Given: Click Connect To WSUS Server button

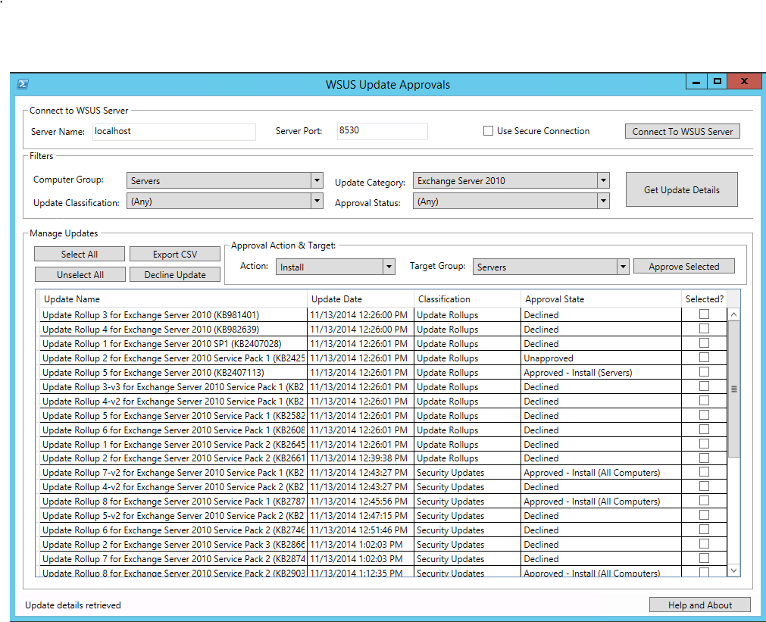Looking at the screenshot, I should pyautogui.click(x=683, y=131).
